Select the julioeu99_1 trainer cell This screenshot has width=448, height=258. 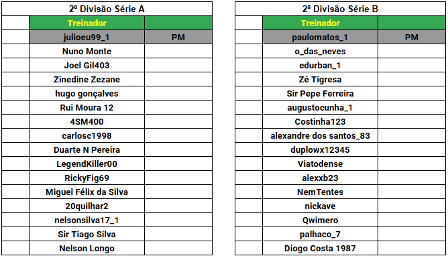coord(87,37)
